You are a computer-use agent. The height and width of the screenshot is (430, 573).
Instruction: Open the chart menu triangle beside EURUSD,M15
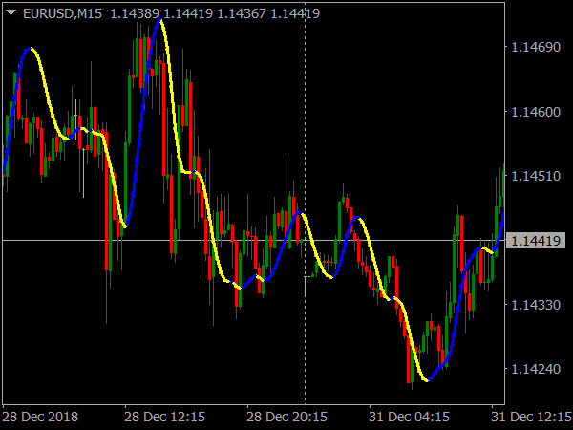point(11,13)
